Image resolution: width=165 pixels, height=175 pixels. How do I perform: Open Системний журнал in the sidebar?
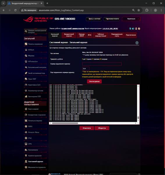coord(35,161)
